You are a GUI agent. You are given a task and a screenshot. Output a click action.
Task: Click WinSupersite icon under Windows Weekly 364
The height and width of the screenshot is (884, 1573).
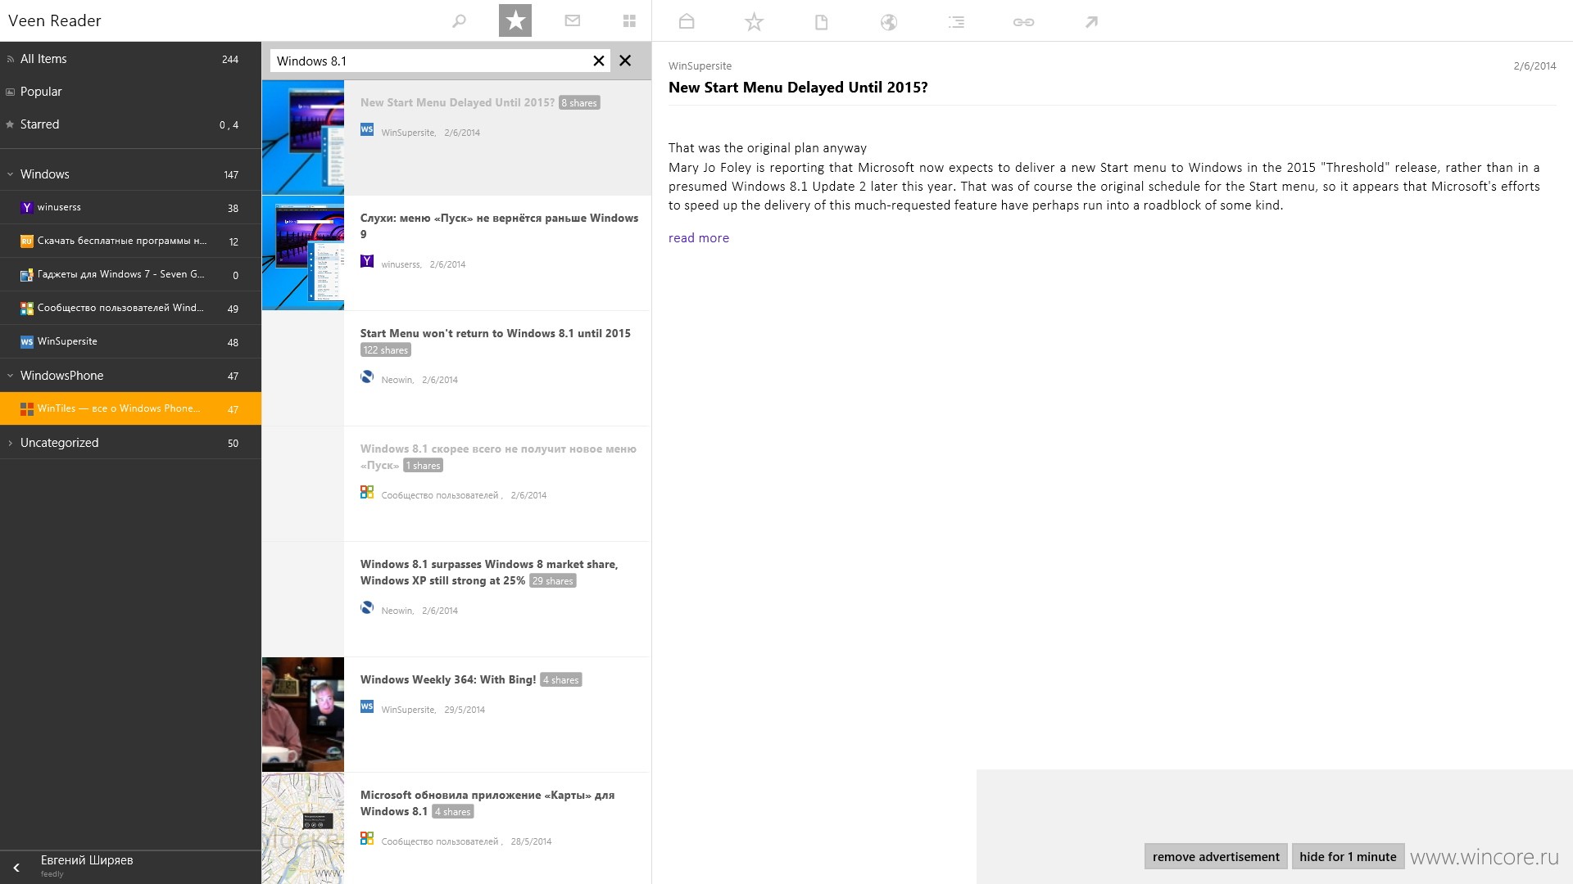pos(367,706)
